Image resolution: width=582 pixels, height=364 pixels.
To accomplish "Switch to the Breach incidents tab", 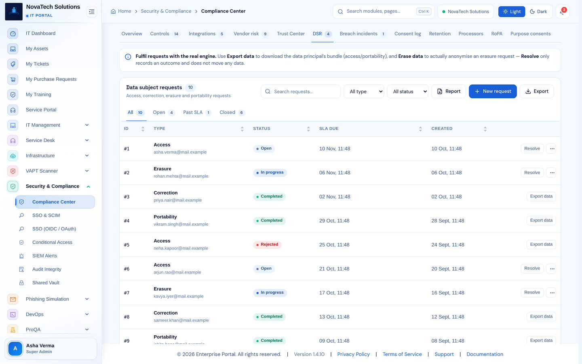I will pos(363,34).
